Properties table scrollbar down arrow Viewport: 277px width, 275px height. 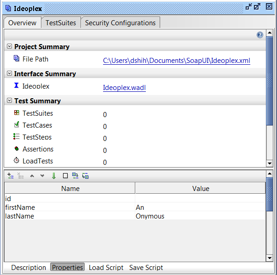pos(270,258)
